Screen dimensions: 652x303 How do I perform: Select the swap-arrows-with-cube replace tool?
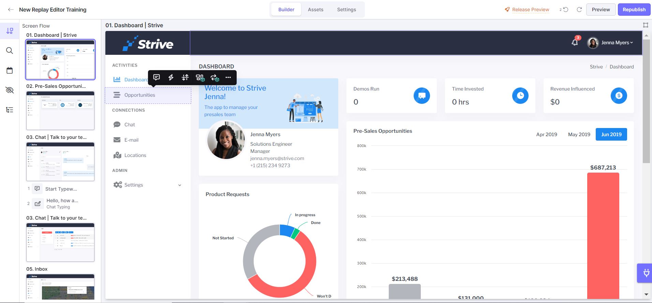[214, 78]
